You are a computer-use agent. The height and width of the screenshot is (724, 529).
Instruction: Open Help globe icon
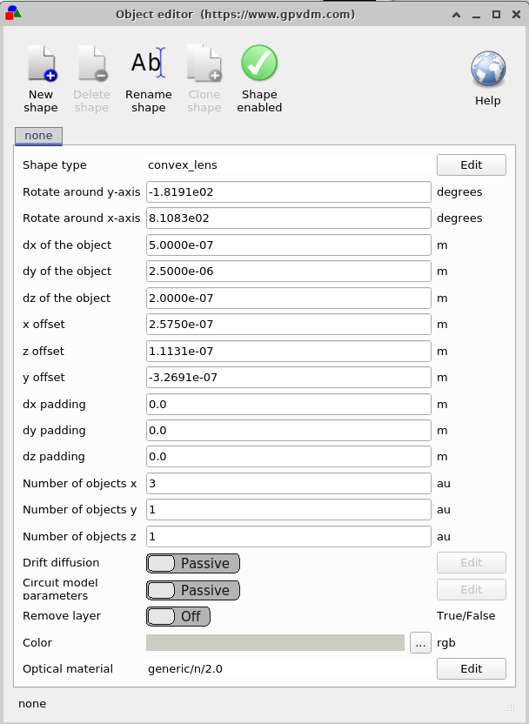(x=488, y=70)
